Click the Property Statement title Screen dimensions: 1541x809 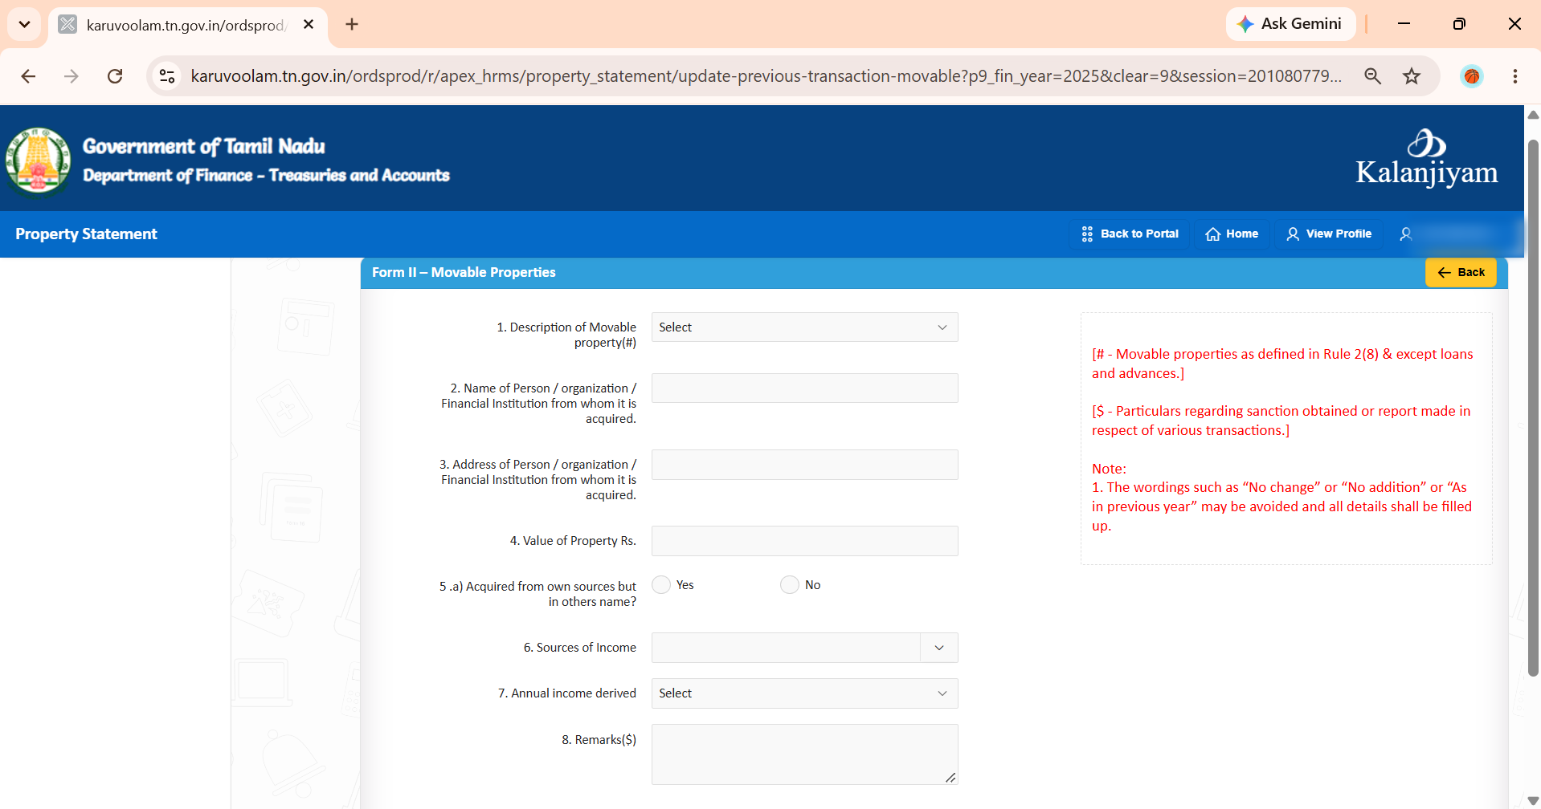[x=86, y=234]
